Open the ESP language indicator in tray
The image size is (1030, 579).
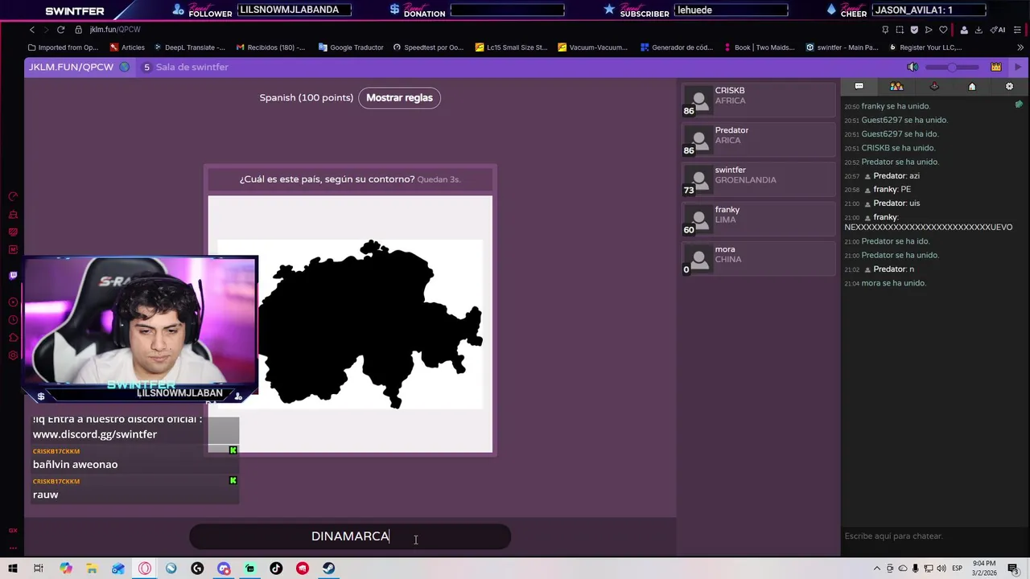tap(958, 569)
